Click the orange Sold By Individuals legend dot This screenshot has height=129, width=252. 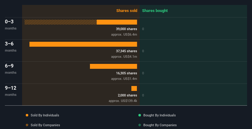coord(27,115)
